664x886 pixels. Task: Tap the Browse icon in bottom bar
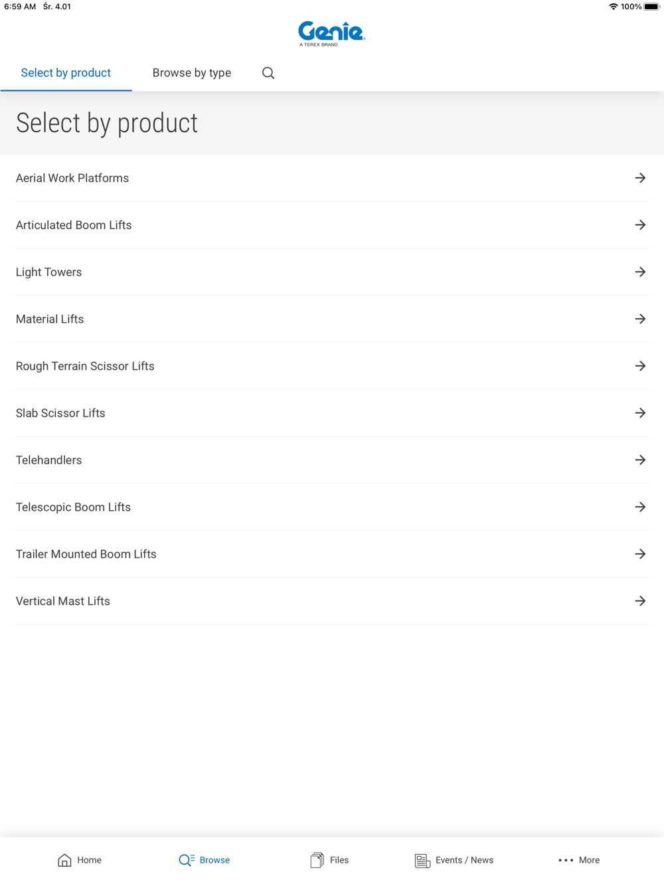187,860
